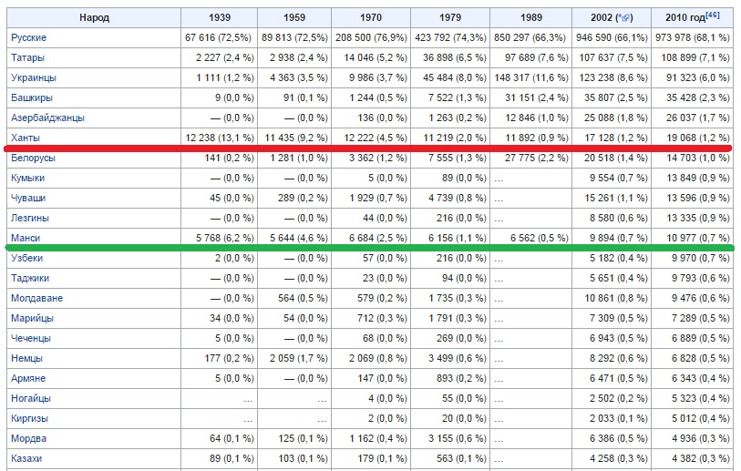
Task: Open the Киргизы link
Action: pos(29,418)
